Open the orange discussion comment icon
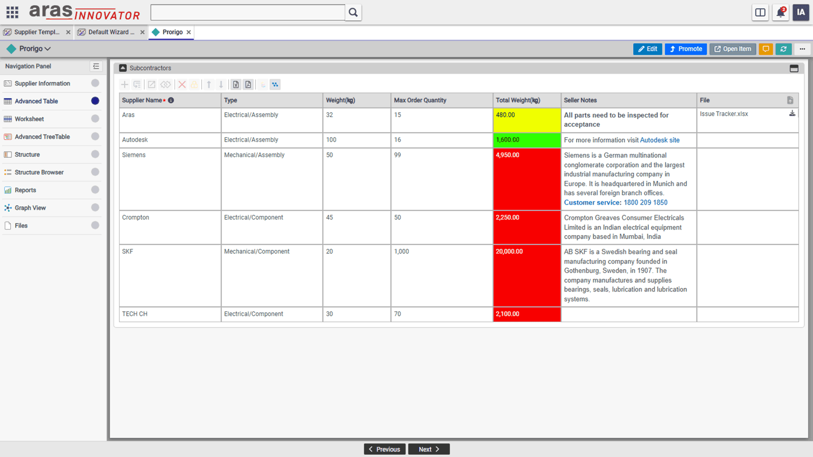Viewport: 813px width, 457px height. point(766,49)
